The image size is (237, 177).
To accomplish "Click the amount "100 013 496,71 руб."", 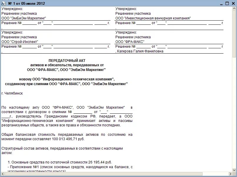I will 68,139.
